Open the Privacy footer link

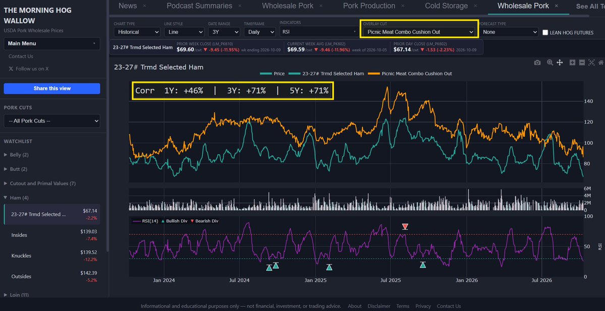pyautogui.click(x=423, y=306)
